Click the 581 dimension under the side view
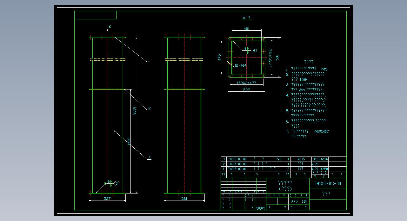 point(184,199)
